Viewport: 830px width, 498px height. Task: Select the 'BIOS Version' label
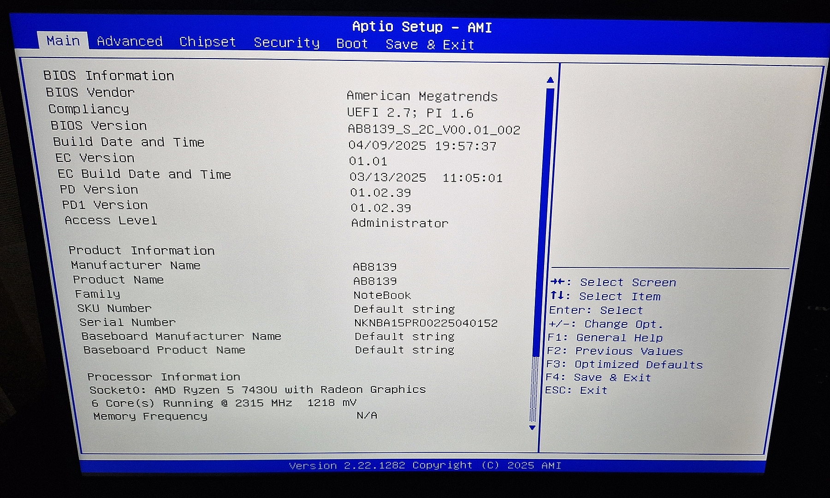99,125
